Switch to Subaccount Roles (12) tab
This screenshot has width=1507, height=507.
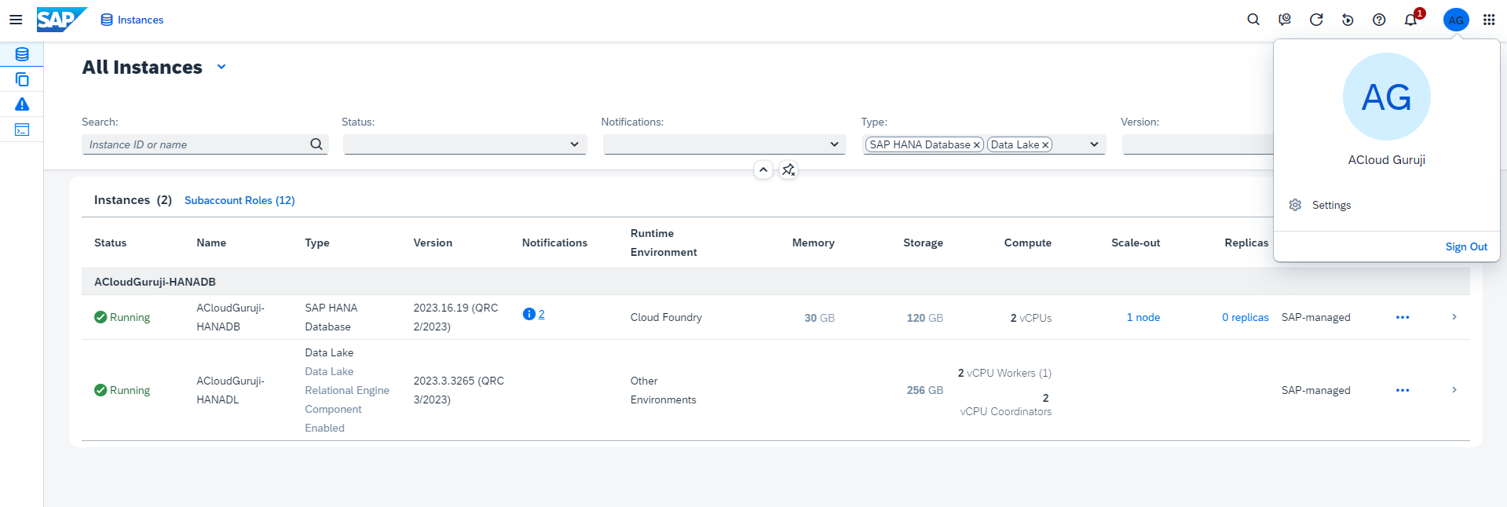coord(240,200)
